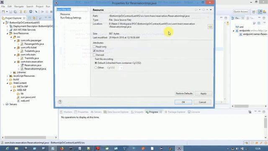Open the Search menu
Image resolution: width=268 pixels, height=151 pixels.
pyautogui.click(x=30, y=6)
